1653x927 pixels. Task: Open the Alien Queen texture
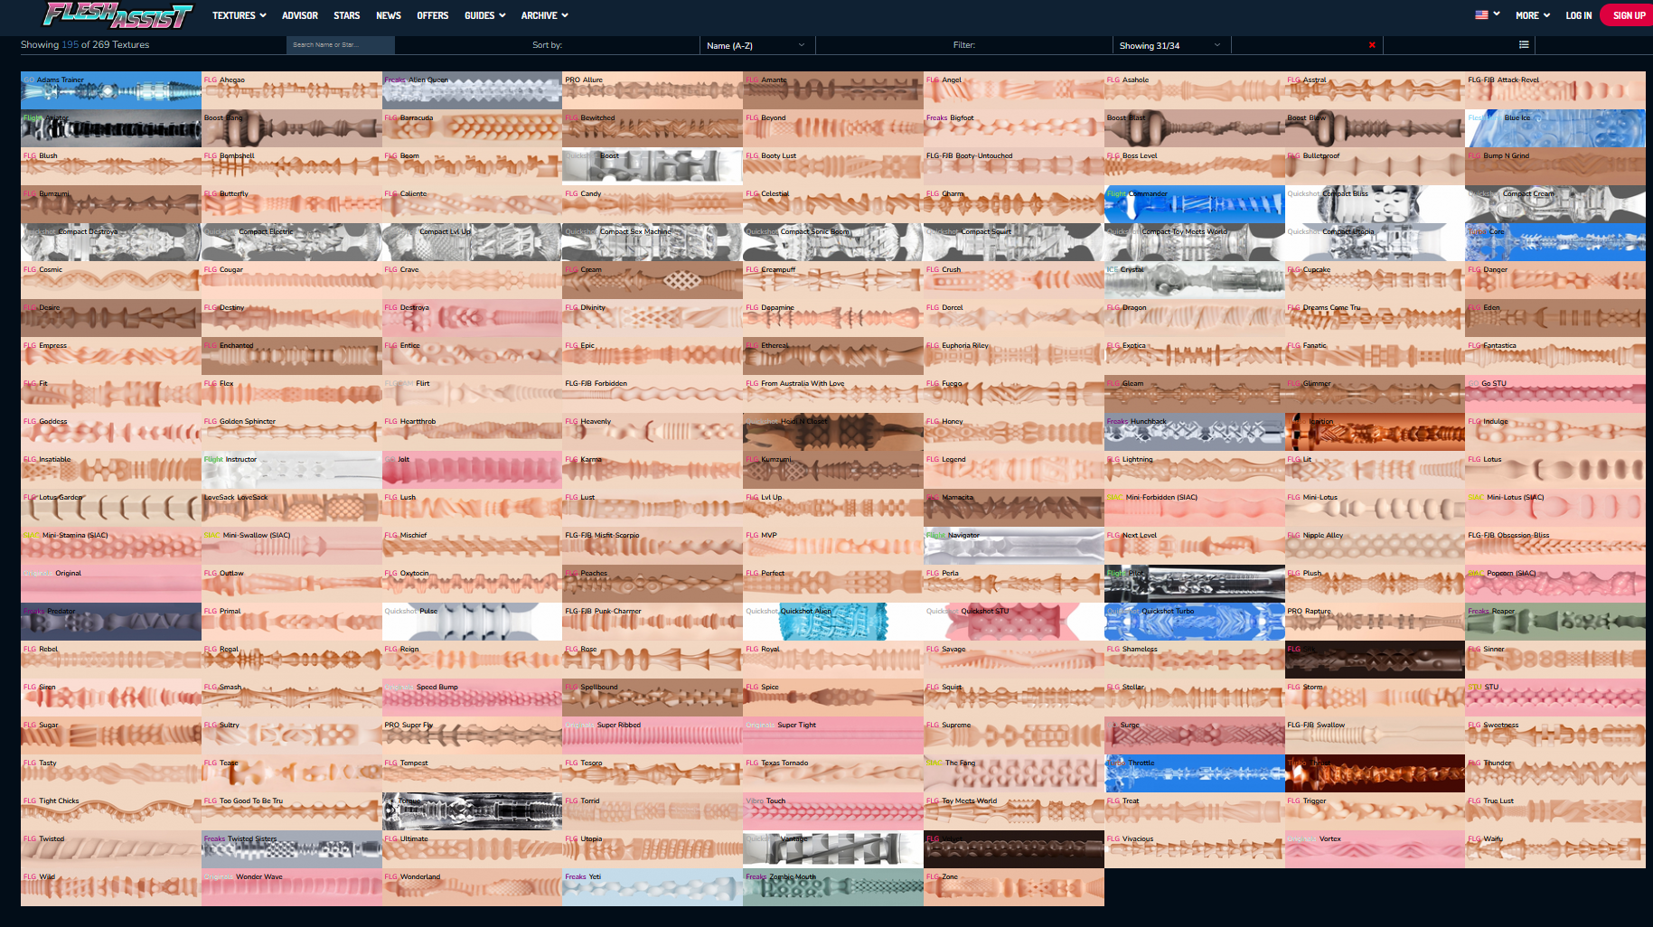[472, 90]
